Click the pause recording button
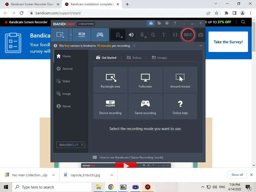 click(175, 35)
